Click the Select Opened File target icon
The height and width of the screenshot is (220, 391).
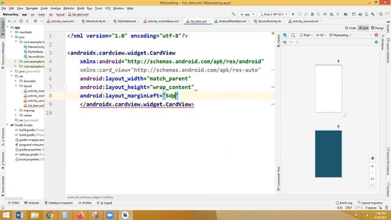coord(21,21)
